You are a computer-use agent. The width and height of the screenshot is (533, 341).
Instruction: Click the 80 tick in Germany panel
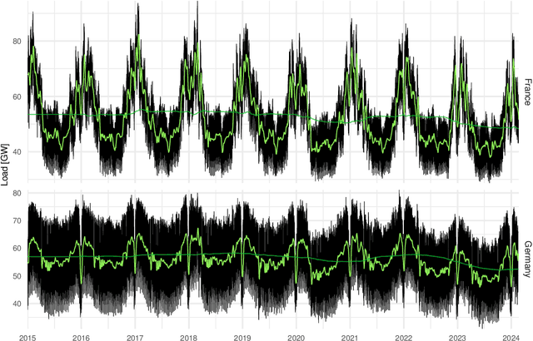tap(18, 193)
